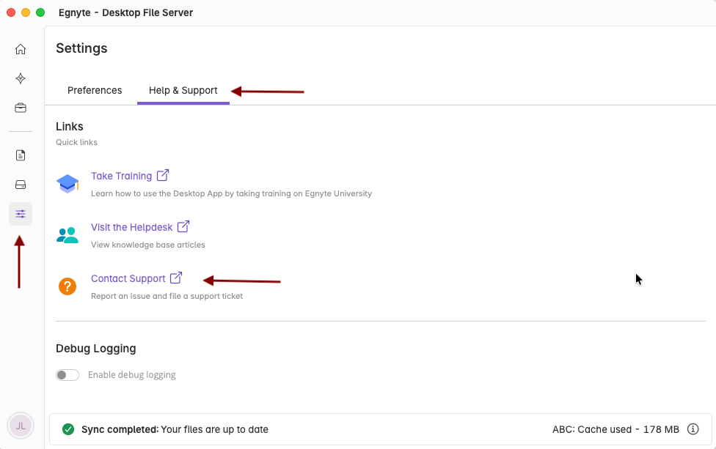Click the Egnyte University training description

tap(232, 193)
